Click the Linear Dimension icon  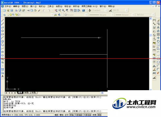point(154,20)
